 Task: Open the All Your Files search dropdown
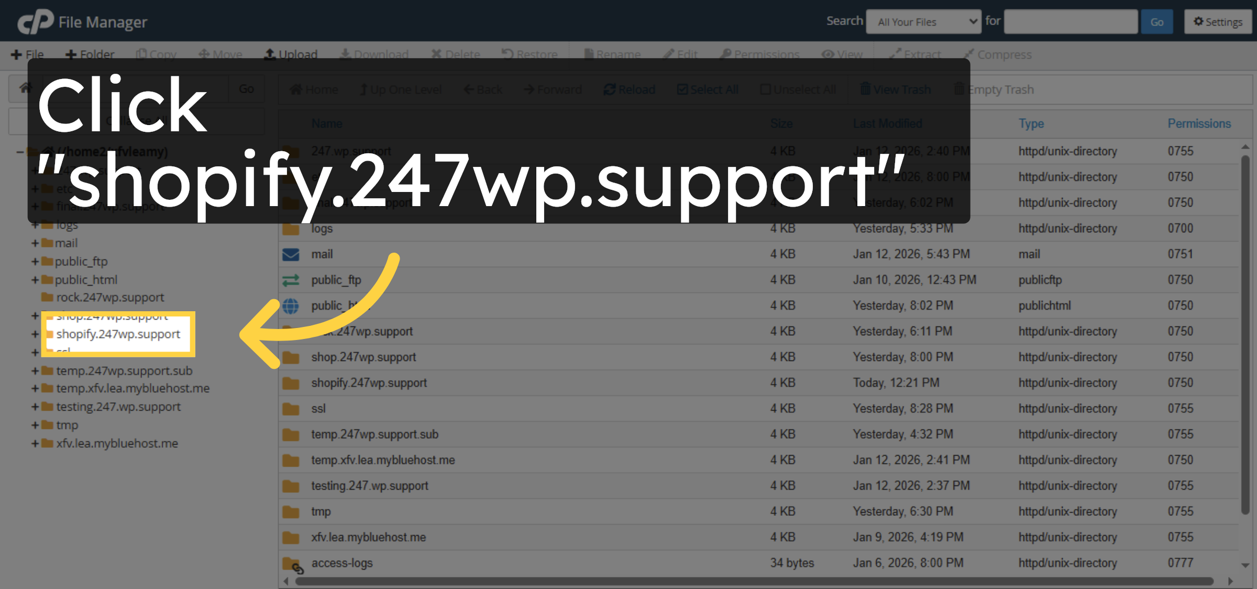(x=923, y=21)
